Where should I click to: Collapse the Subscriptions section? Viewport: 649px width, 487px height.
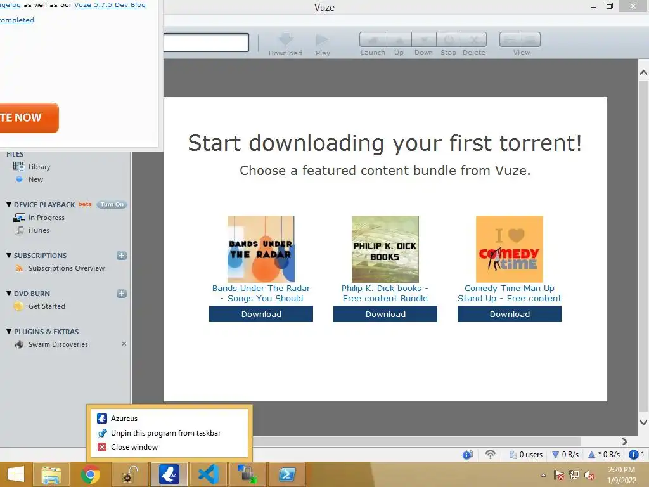(9, 256)
